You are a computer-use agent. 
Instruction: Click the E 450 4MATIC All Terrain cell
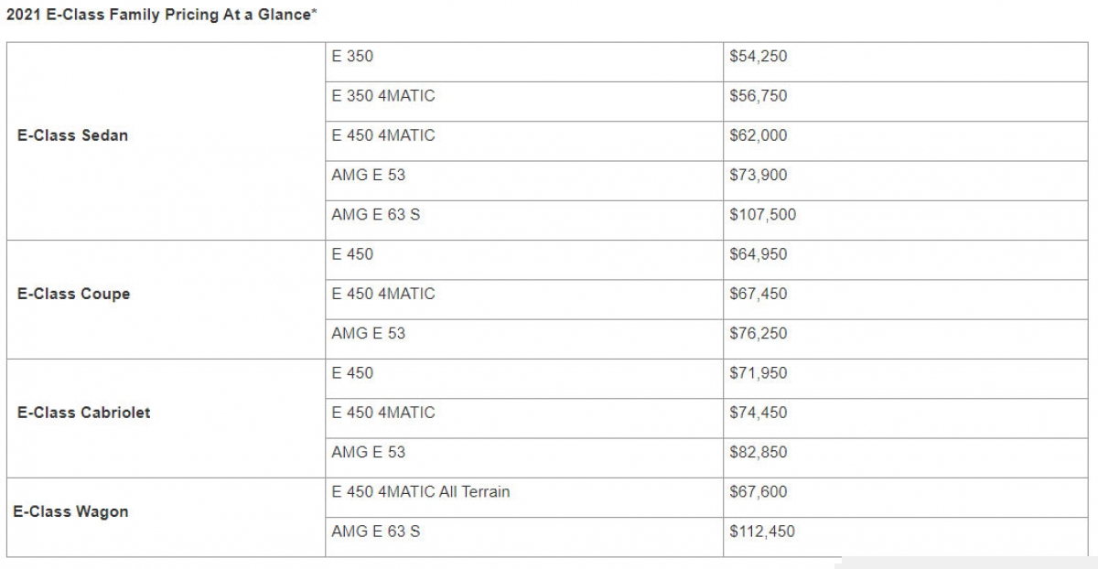(x=421, y=492)
